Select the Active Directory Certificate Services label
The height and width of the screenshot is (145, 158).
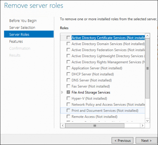coord(108,38)
